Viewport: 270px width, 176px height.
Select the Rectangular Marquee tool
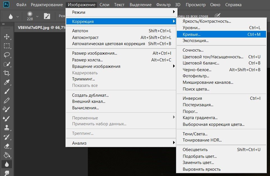[x=6, y=46]
